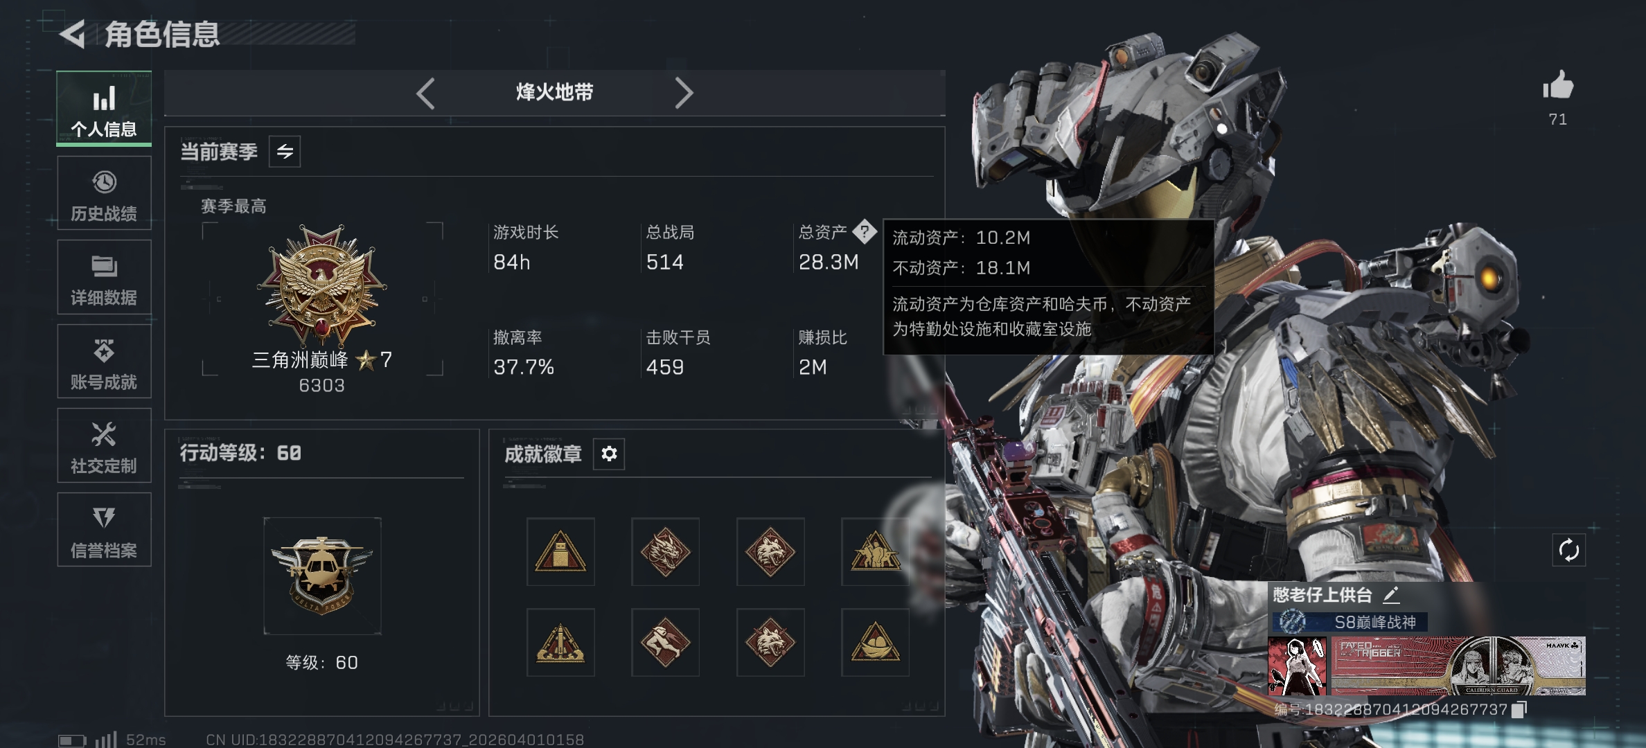
Task: Select the first achievement badge in top row
Action: pyautogui.click(x=560, y=552)
